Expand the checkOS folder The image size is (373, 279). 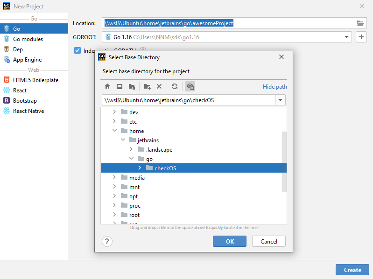click(140, 168)
